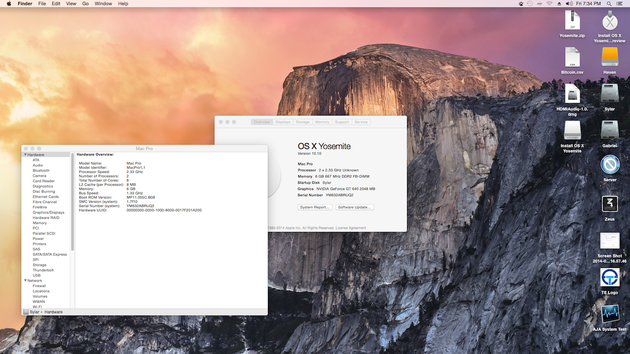Select the Gabriel hard drive icon

point(610,130)
